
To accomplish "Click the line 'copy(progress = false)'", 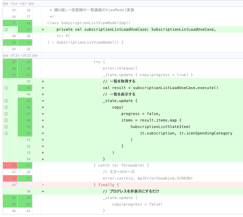I will pos(137,205).
